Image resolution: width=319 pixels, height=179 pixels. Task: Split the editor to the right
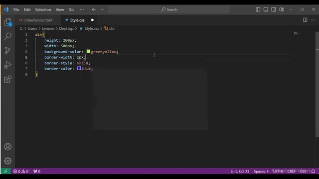click(305, 20)
